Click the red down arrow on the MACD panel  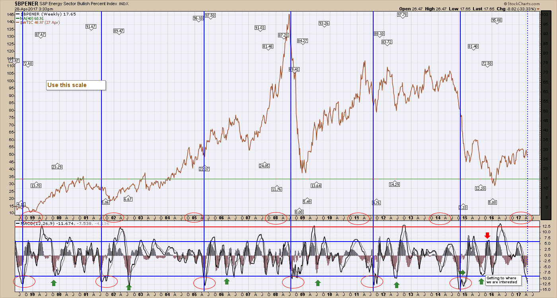[x=487, y=236]
